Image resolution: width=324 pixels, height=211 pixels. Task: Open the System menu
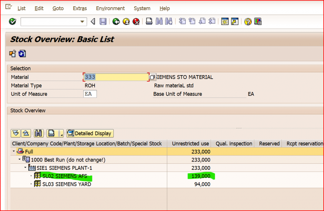click(142, 8)
